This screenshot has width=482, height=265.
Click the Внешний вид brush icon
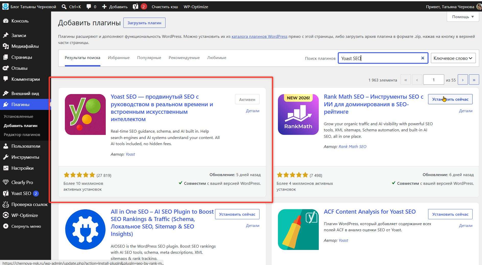pos(6,94)
